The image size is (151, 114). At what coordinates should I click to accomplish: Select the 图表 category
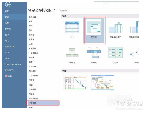[x=31, y=30]
